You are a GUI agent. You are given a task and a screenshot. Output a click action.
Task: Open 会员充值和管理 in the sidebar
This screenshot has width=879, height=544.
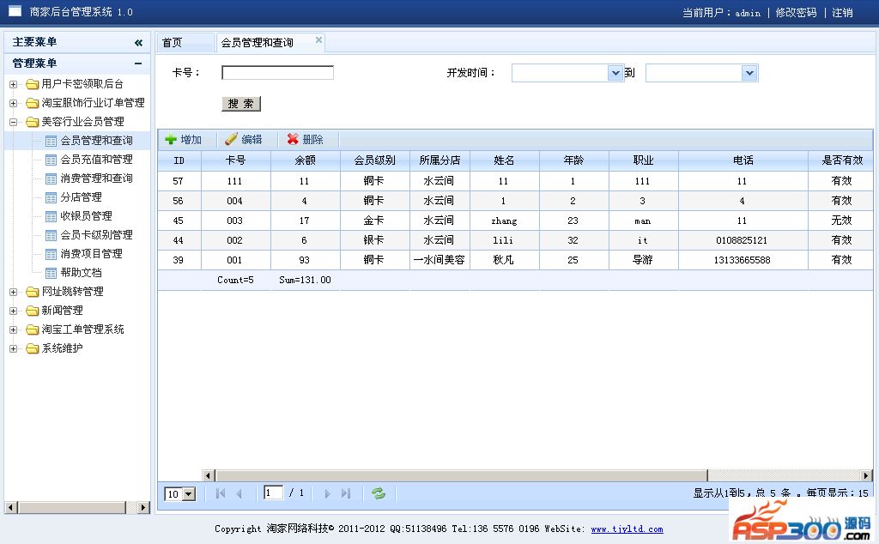[x=96, y=160]
